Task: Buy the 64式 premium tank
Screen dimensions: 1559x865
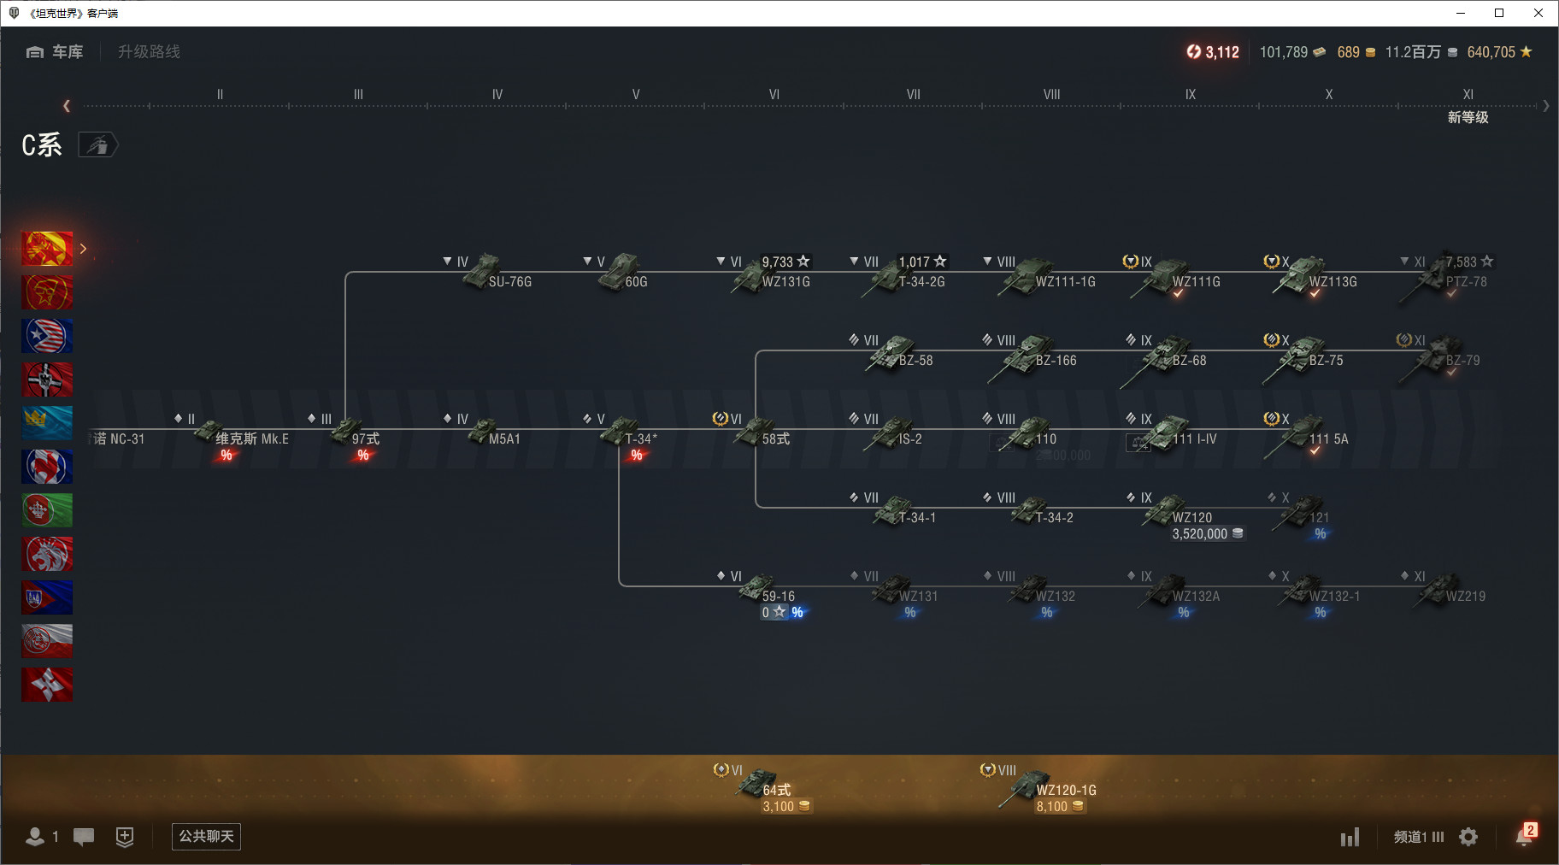Action: (765, 788)
